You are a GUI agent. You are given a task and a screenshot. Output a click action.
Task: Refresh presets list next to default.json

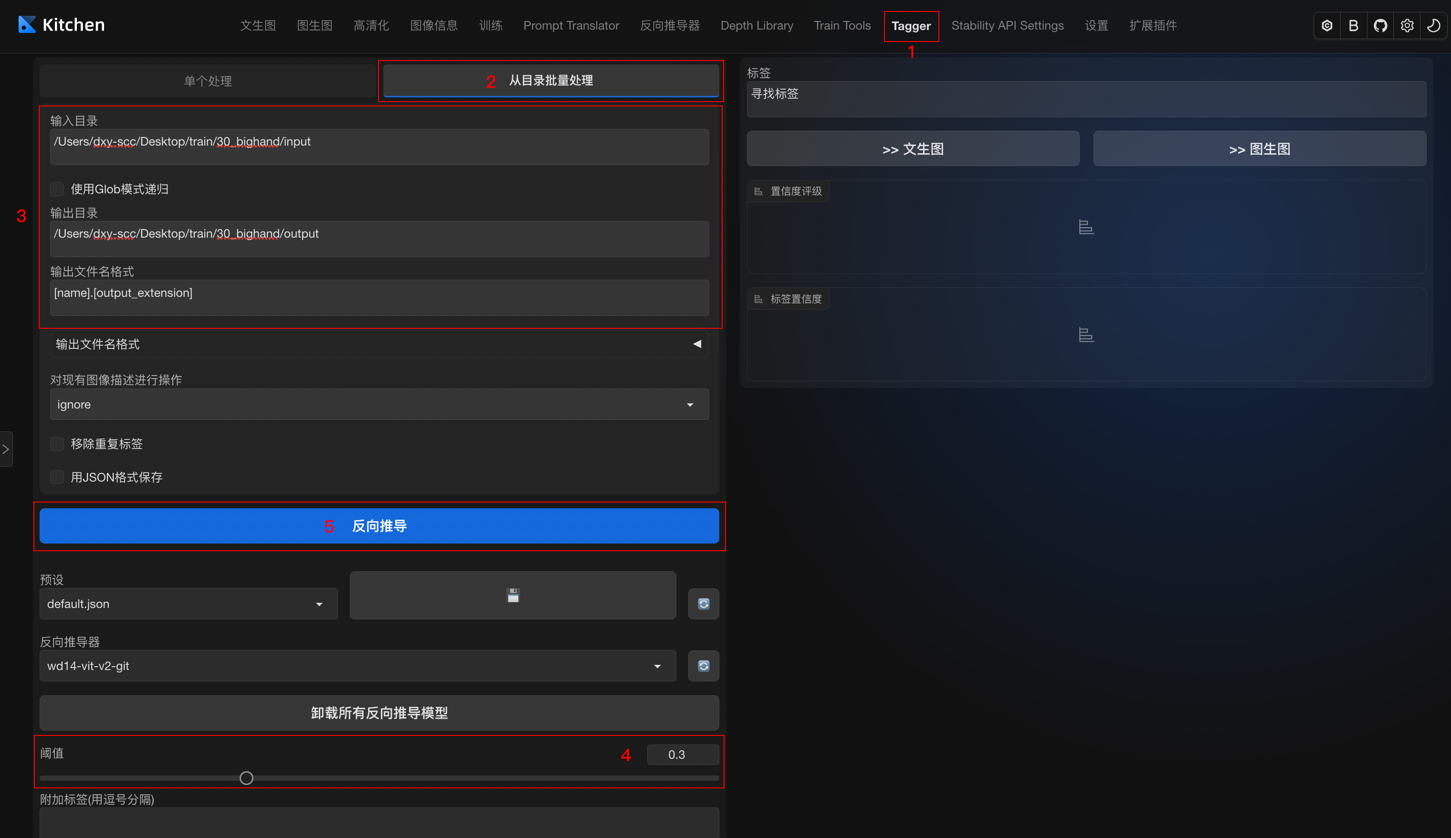[x=704, y=604]
